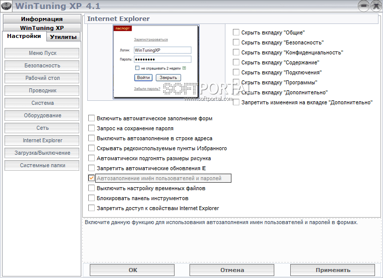Open Меню Пуск settings
The image size is (383, 278).
point(42,53)
